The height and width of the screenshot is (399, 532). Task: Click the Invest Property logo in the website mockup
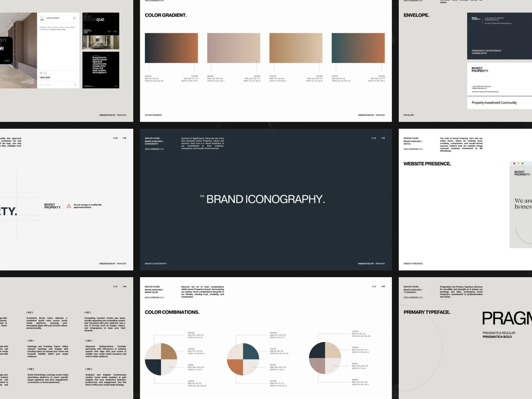[x=522, y=173]
